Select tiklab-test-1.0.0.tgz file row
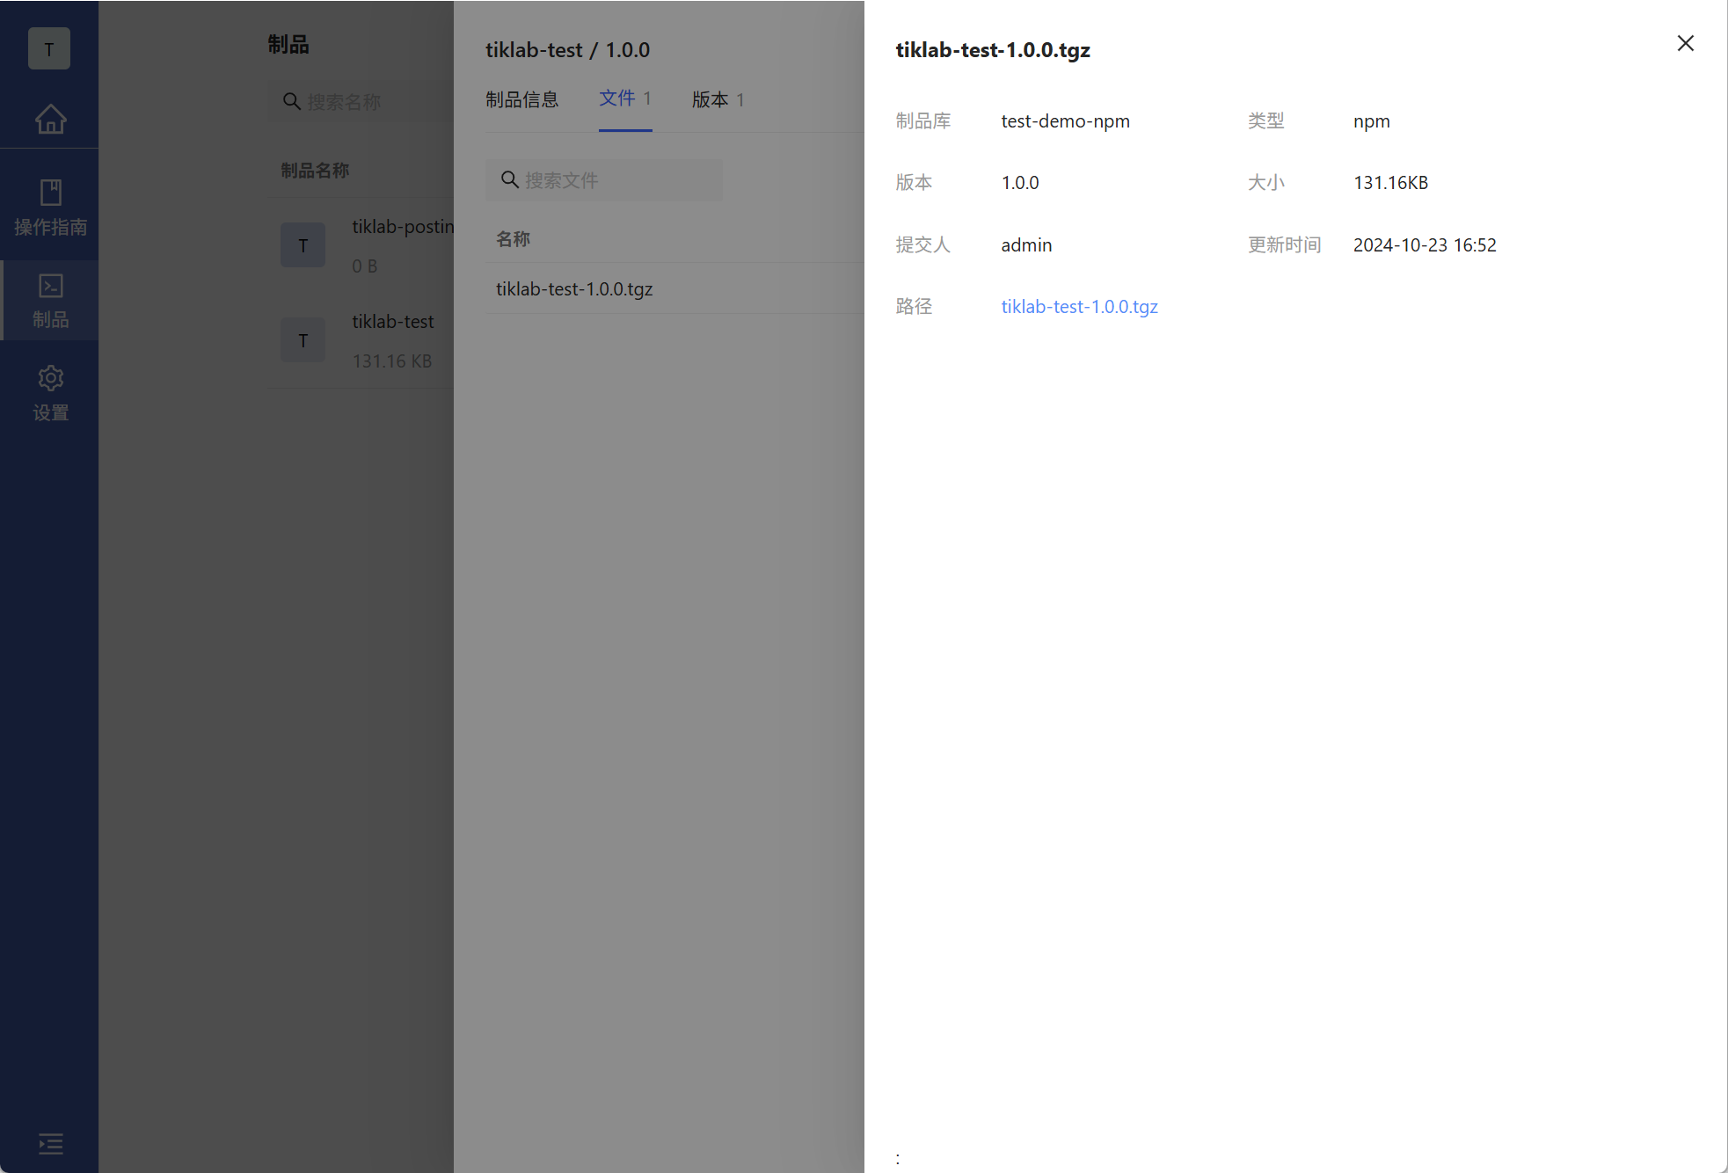The height and width of the screenshot is (1173, 1728). click(x=574, y=289)
